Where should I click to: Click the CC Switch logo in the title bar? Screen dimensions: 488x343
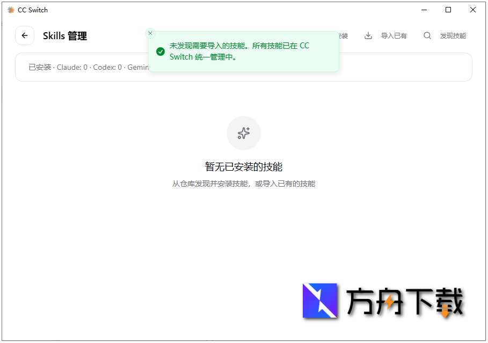click(11, 10)
